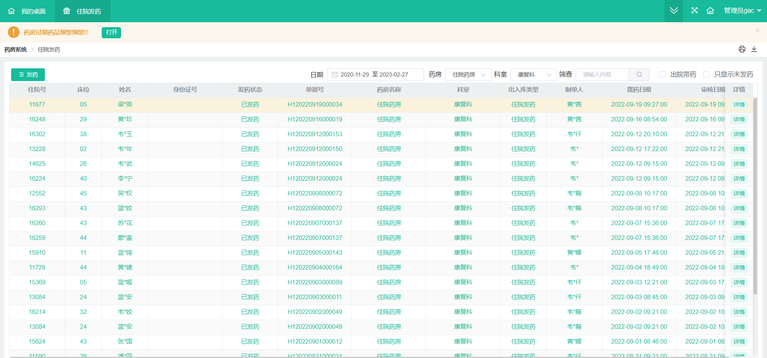Open 详情 for patient 12552 row
Image resolution: width=767 pixels, height=358 pixels.
click(x=739, y=193)
